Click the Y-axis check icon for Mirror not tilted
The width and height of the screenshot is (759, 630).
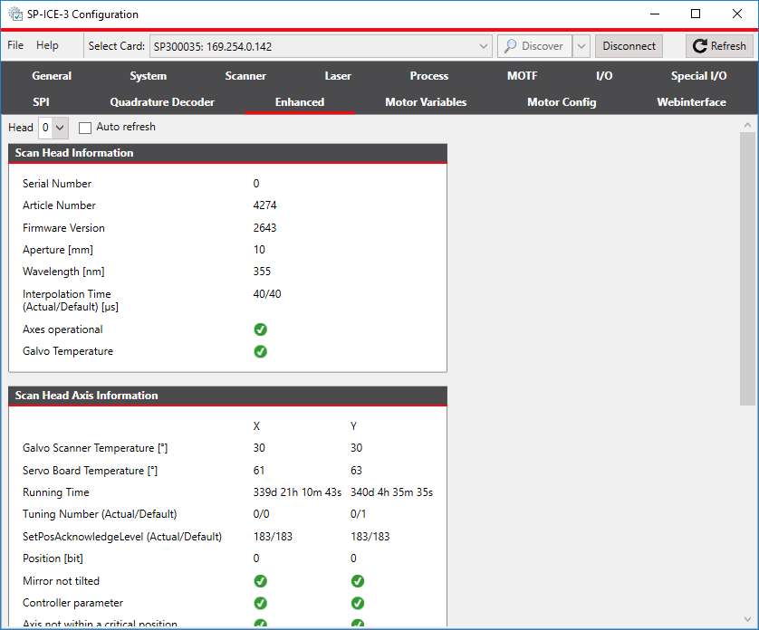coord(358,580)
